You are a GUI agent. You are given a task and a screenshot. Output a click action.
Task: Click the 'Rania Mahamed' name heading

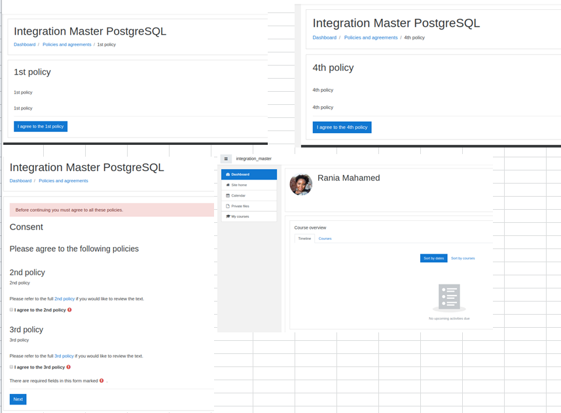coord(348,178)
